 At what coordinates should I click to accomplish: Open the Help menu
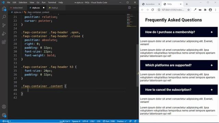pyautogui.click(x=61, y=2)
